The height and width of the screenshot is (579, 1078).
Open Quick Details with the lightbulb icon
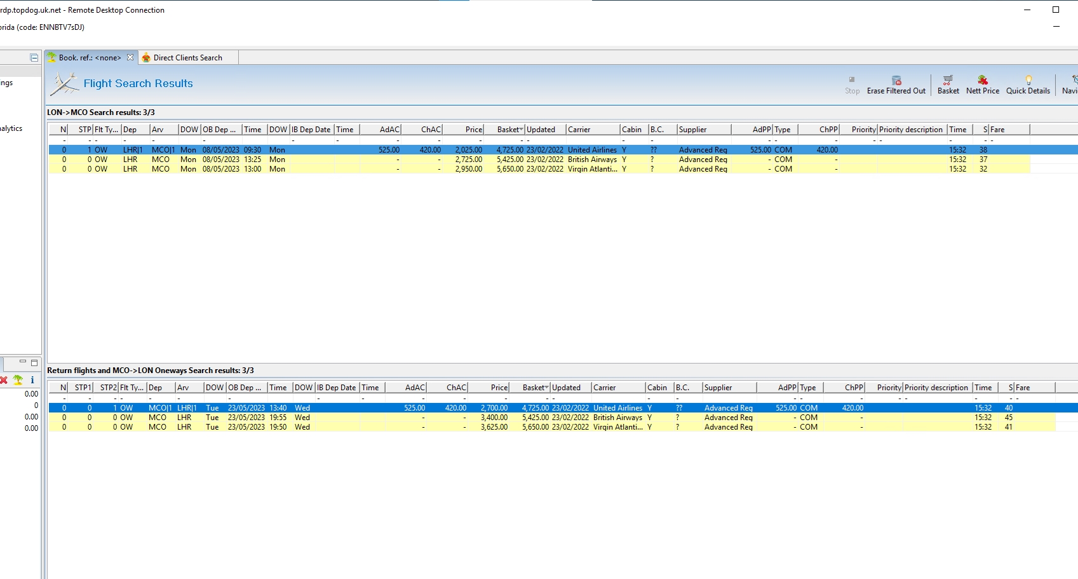click(x=1028, y=85)
